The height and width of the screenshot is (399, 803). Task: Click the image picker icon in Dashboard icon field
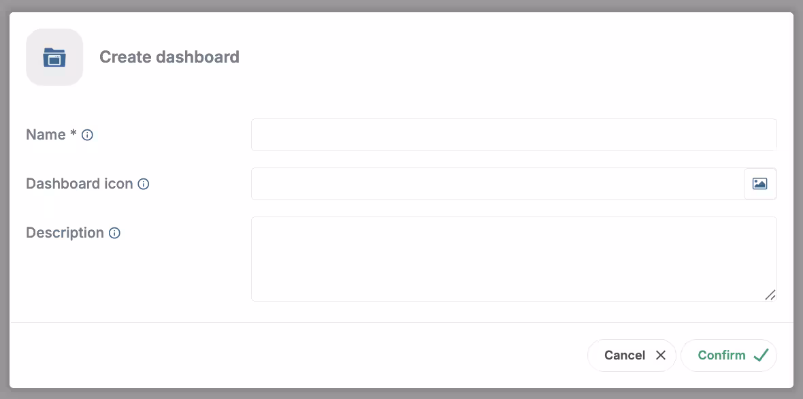pyautogui.click(x=759, y=184)
